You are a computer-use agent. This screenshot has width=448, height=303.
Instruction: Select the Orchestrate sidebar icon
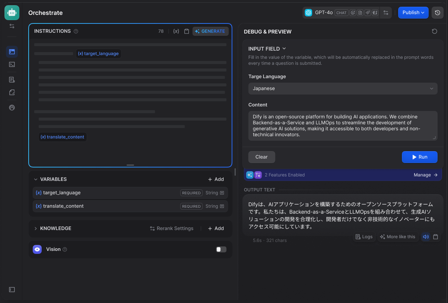[x=12, y=52]
